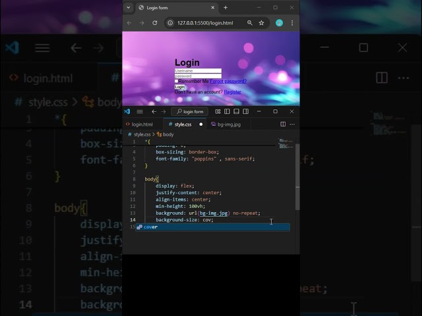The height and width of the screenshot is (316, 422).
Task: Open a new browser tab
Action: 226,7
